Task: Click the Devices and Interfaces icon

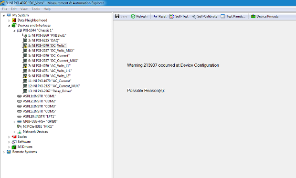Action: pos(14,25)
